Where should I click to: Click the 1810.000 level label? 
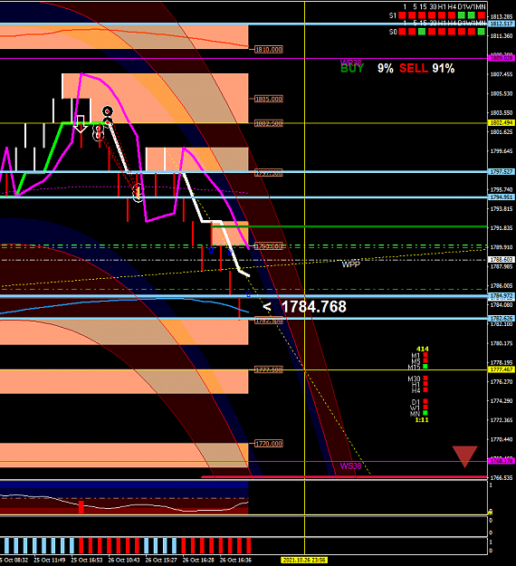click(269, 50)
